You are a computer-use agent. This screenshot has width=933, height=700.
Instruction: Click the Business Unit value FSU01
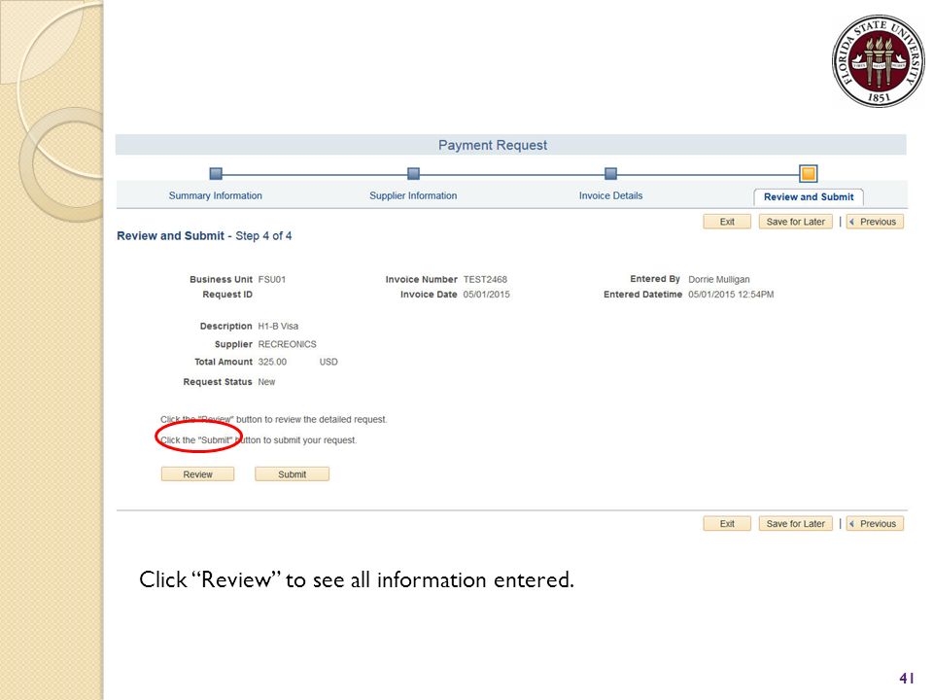point(272,279)
